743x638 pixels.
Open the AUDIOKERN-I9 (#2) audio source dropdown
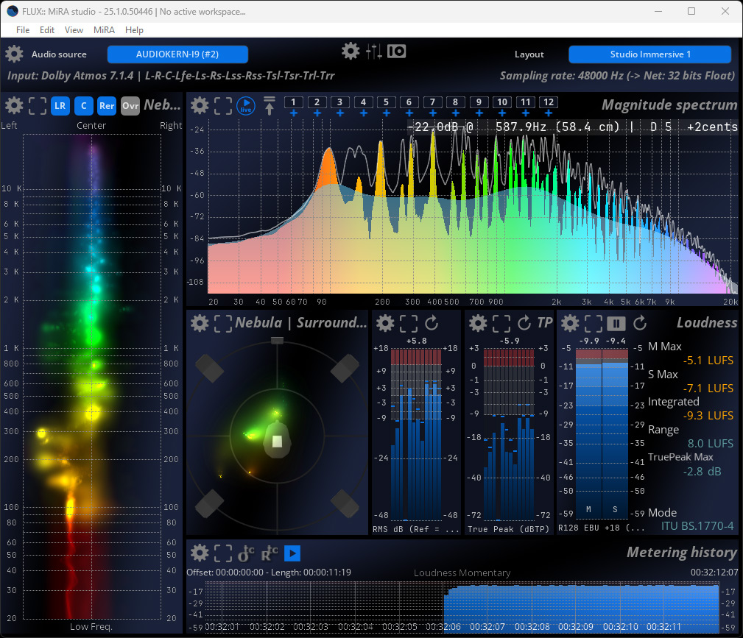[x=177, y=54]
